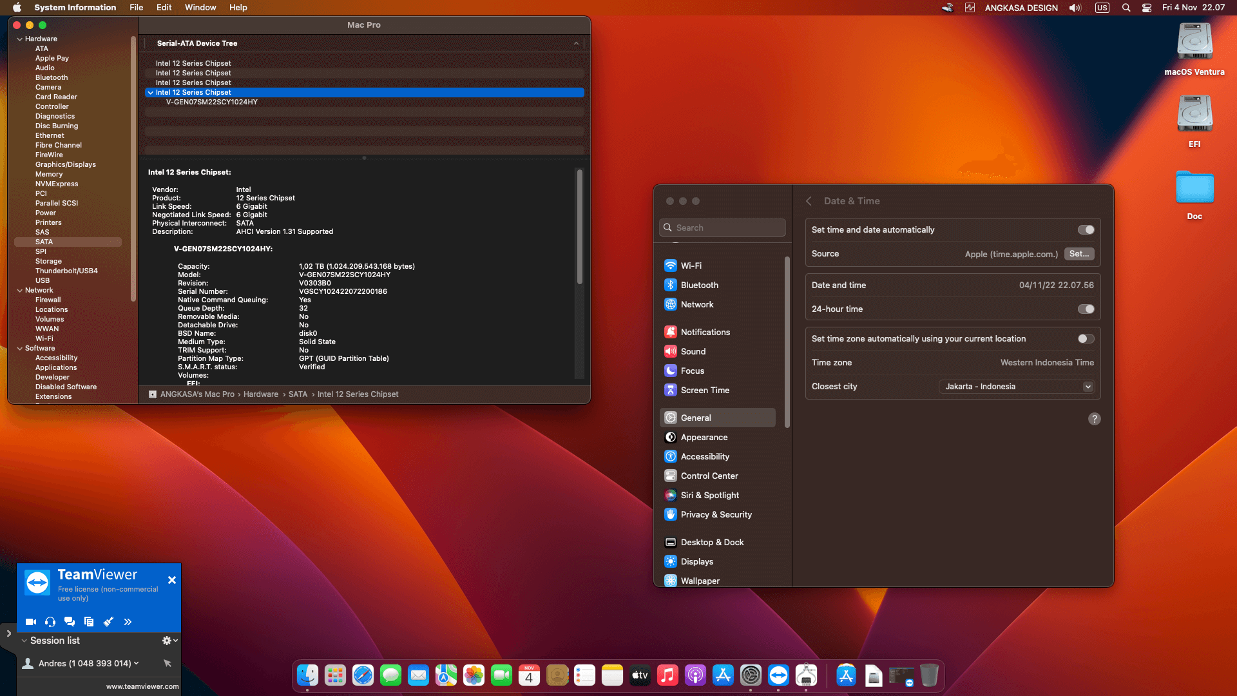Screen dimensions: 1237x696
Task: Open macOS Ventura drive on desktop
Action: pos(1194,50)
